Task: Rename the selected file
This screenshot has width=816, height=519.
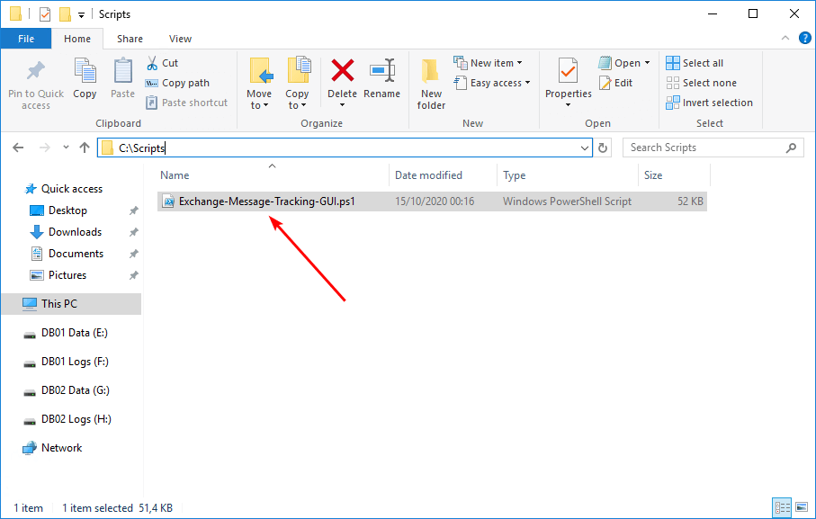Action: click(x=382, y=78)
